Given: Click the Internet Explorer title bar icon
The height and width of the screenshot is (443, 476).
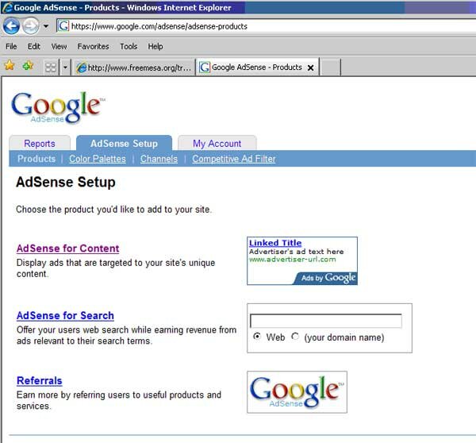Looking at the screenshot, I should click(x=7, y=7).
